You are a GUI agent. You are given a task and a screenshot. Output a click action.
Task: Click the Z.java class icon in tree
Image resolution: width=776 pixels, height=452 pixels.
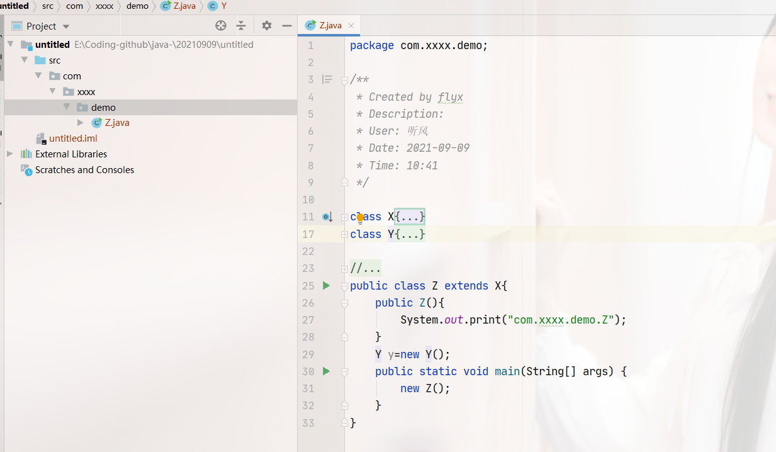(97, 123)
